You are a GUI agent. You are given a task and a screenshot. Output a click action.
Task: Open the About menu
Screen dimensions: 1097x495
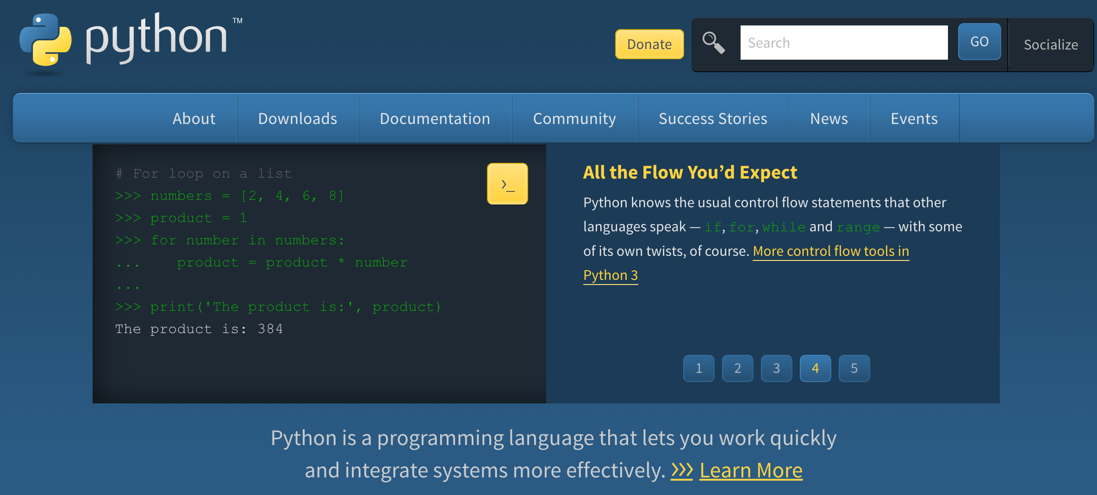(x=194, y=118)
